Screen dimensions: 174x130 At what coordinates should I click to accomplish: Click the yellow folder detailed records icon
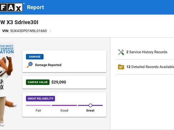click(121, 67)
